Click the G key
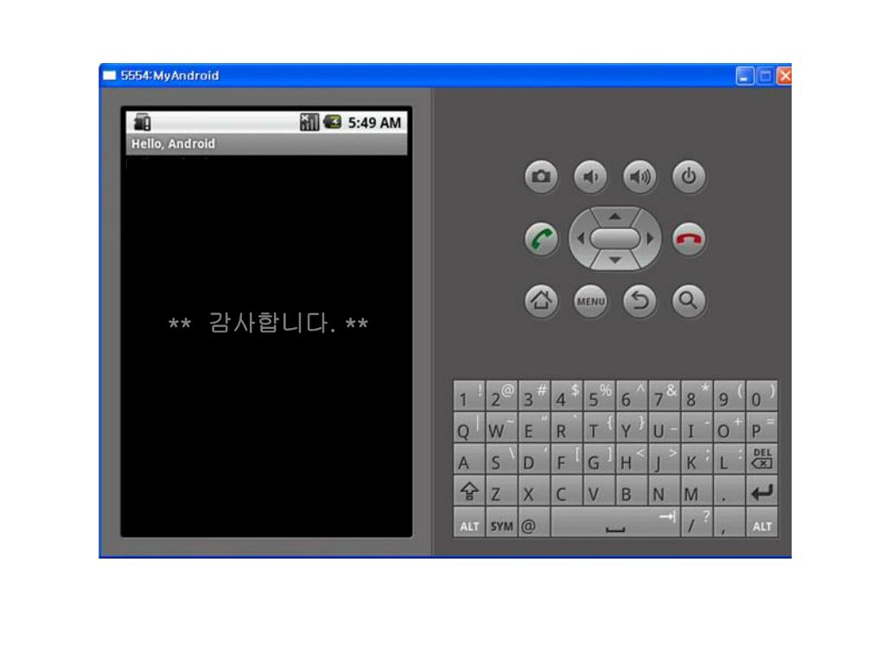Screen dimensions: 885x663 (600, 458)
